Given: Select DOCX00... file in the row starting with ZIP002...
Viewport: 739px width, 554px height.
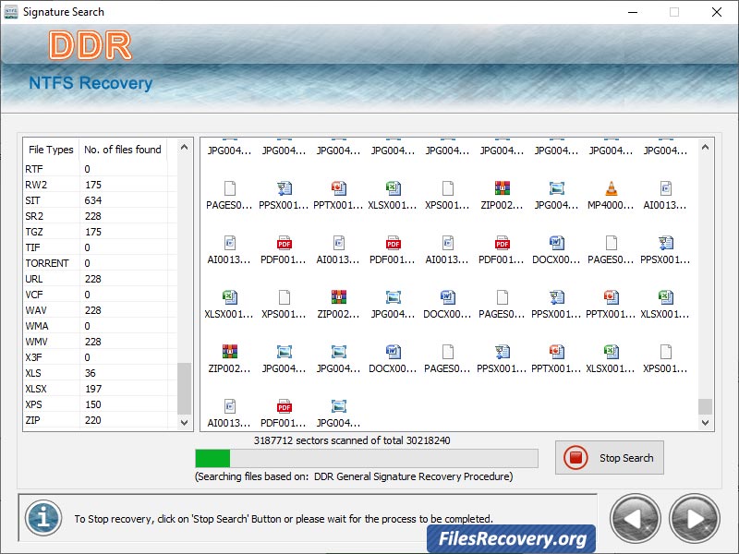Looking at the screenshot, I should click(394, 359).
